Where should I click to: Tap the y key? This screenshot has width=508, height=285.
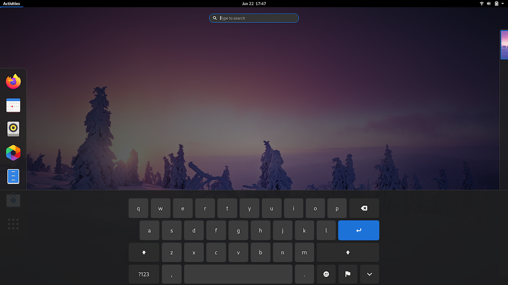249,208
